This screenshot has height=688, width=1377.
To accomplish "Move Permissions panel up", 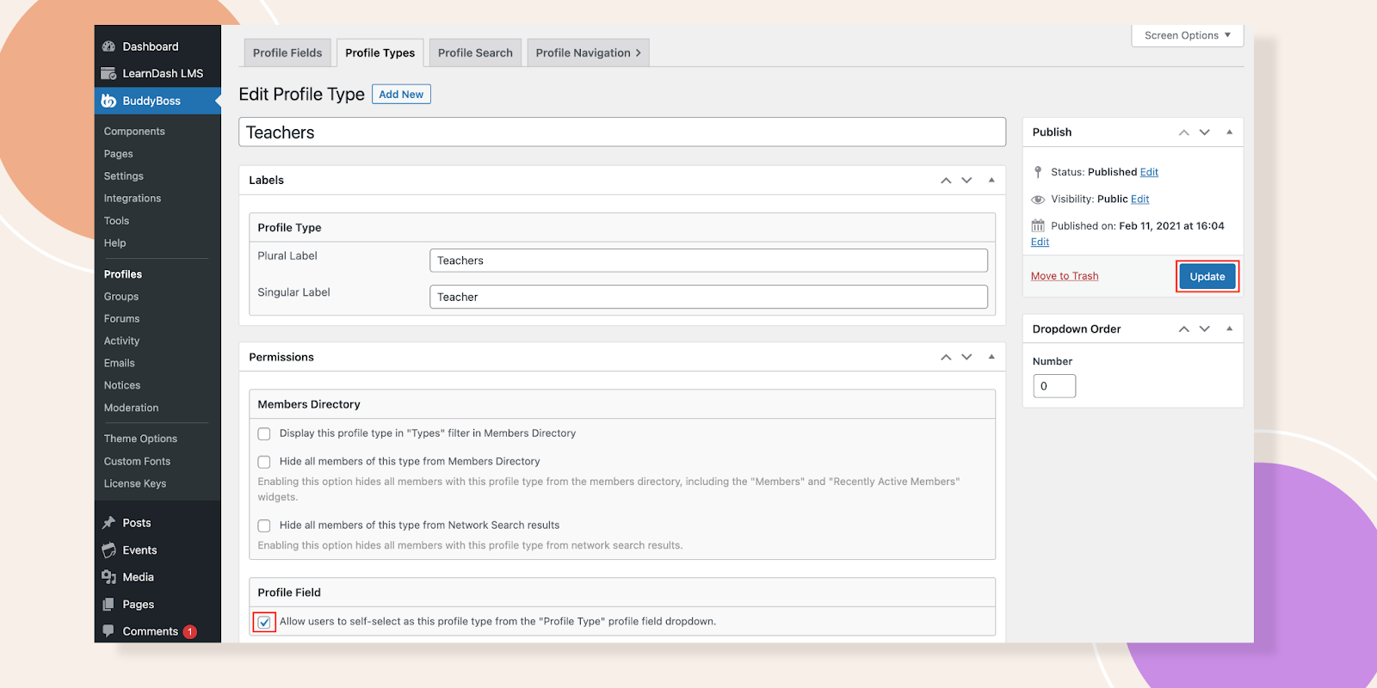I will (x=946, y=357).
